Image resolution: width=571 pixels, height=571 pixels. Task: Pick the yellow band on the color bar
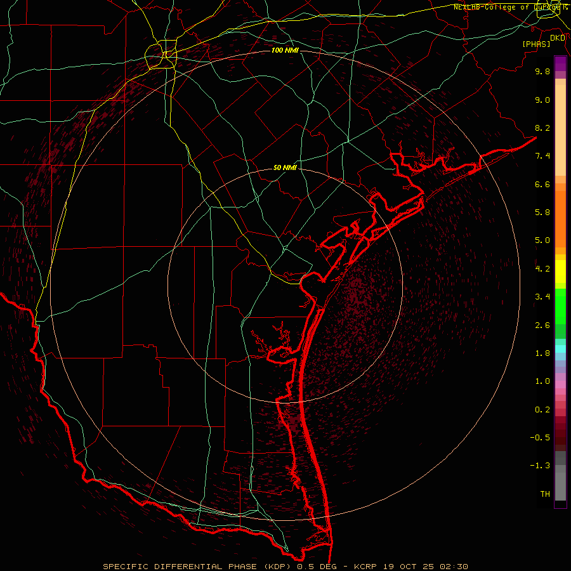pyautogui.click(x=560, y=272)
